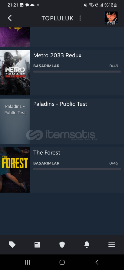124x270 pixels.
Task: Open The Forest game title
Action: pyautogui.click(x=47, y=152)
